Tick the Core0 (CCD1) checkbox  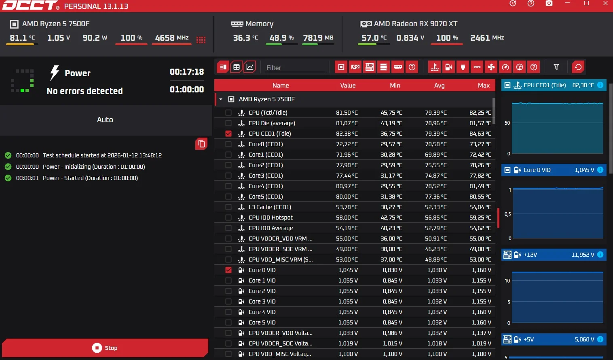pyautogui.click(x=228, y=144)
